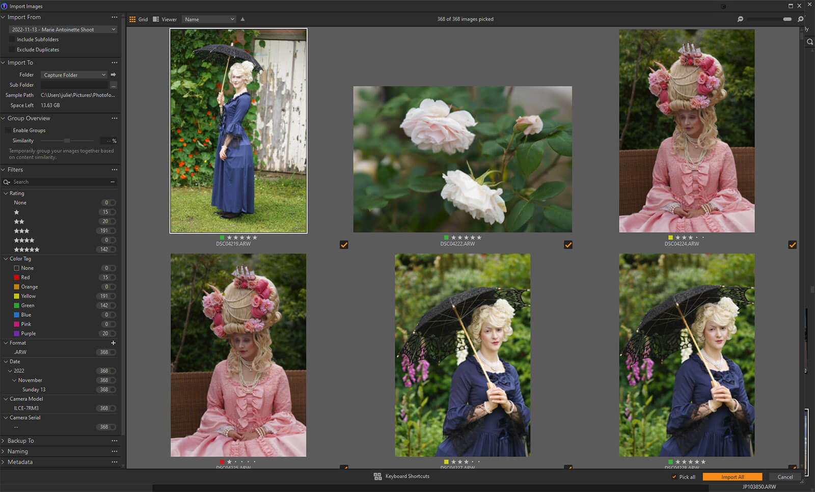This screenshot has width=815, height=492.
Task: Click the zoom out thumbnails magnifier
Action: [740, 19]
